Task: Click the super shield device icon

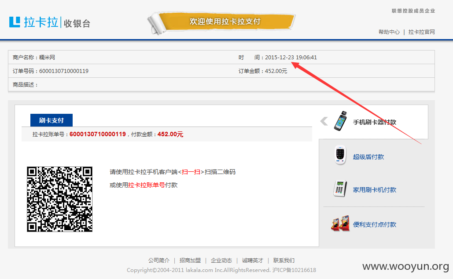Action: pyautogui.click(x=340, y=155)
